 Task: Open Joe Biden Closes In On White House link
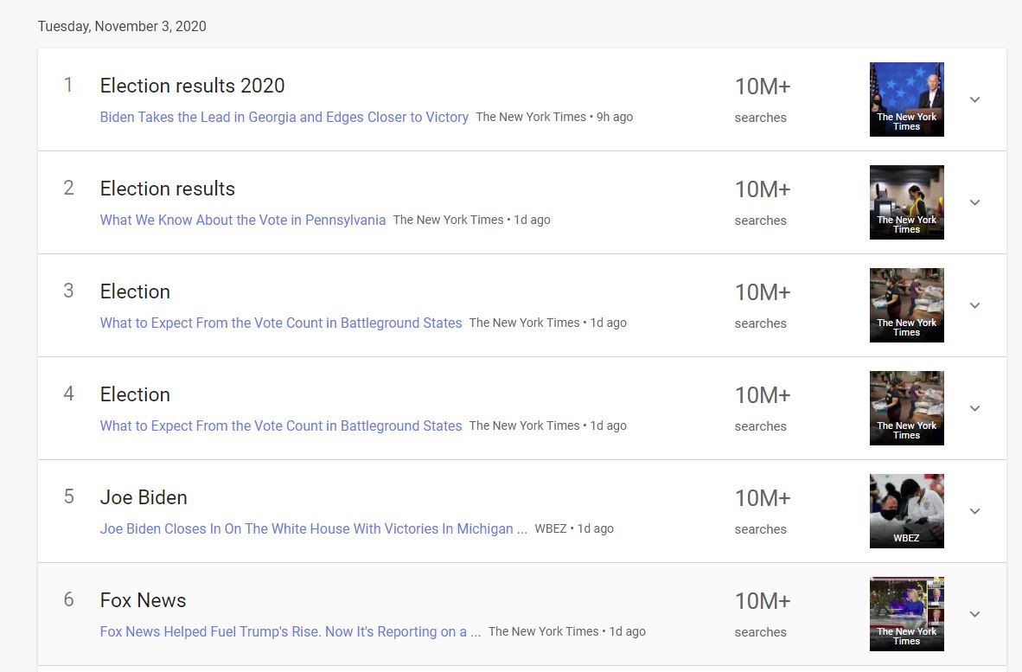click(x=314, y=529)
